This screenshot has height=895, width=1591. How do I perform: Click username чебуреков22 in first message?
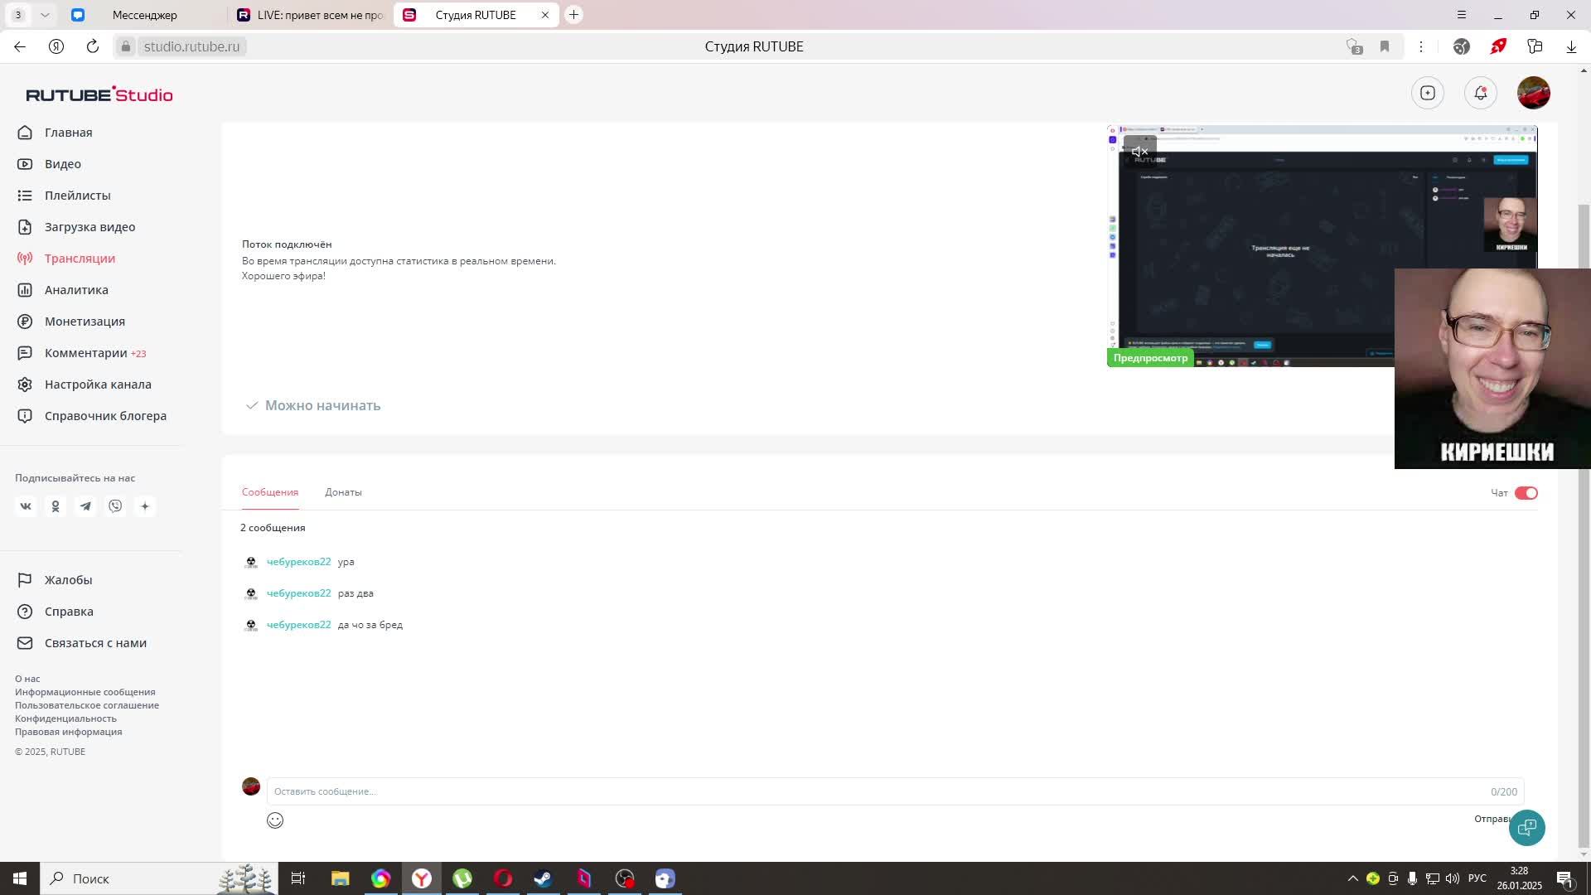pos(298,562)
